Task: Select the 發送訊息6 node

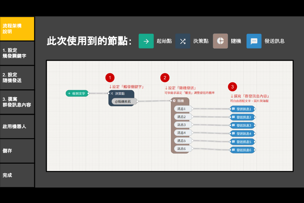Action: point(242,150)
